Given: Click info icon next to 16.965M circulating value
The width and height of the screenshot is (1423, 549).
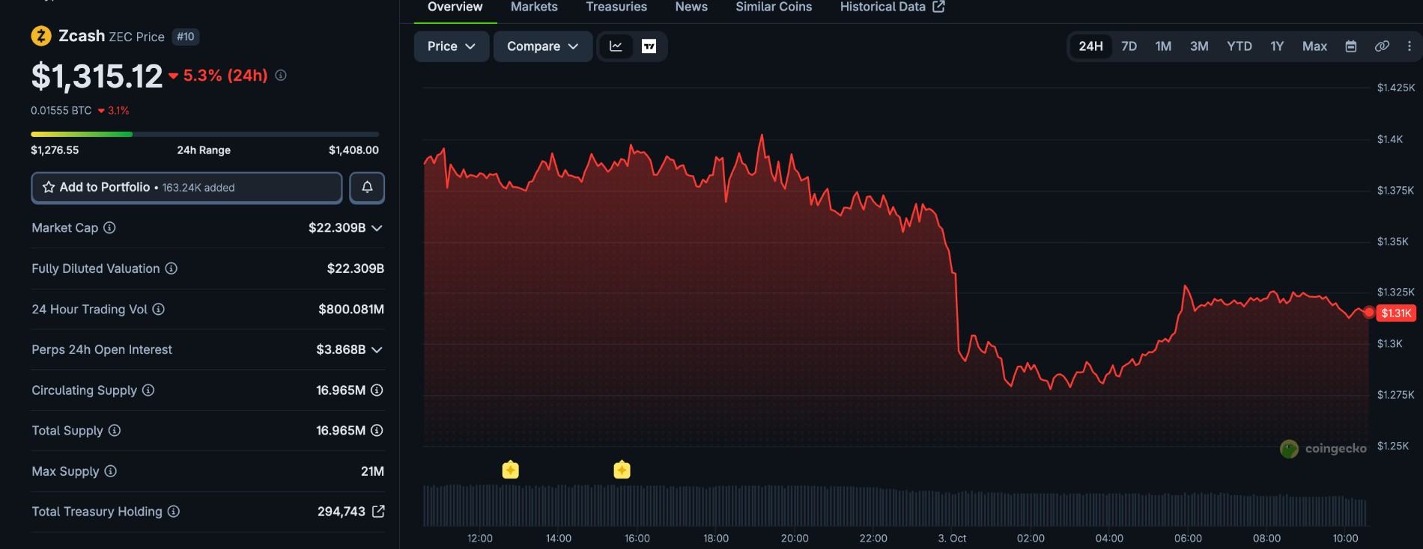Looking at the screenshot, I should tap(377, 390).
